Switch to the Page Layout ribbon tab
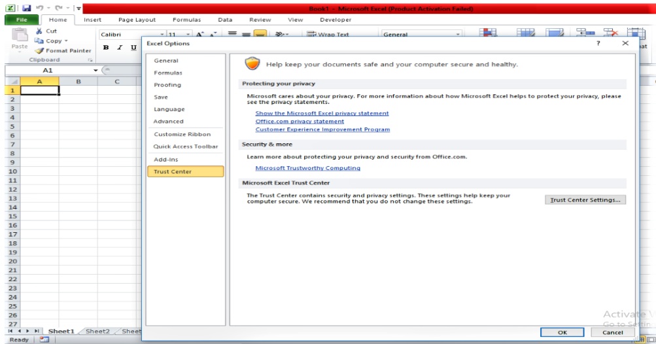This screenshot has width=656, height=344. point(137,20)
